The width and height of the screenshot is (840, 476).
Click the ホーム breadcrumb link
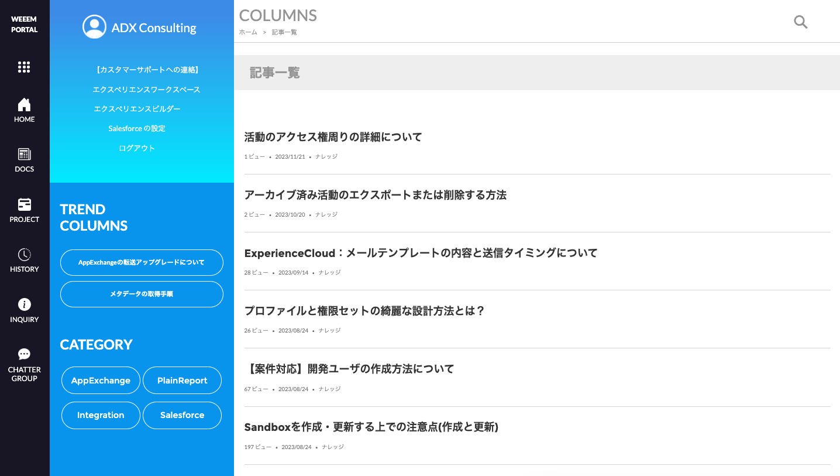247,32
